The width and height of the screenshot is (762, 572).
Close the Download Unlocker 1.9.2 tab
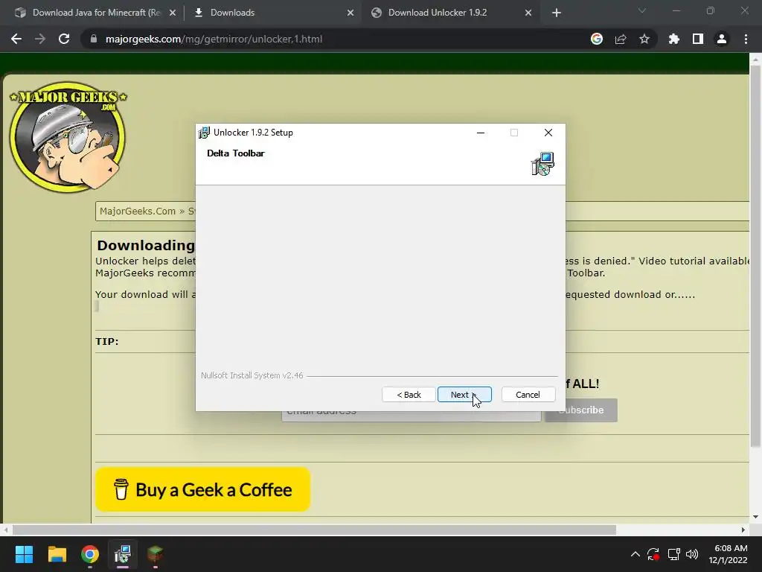(528, 13)
